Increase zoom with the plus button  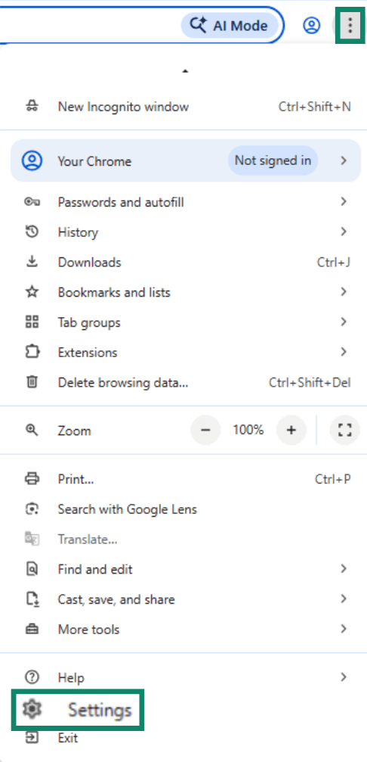click(291, 430)
